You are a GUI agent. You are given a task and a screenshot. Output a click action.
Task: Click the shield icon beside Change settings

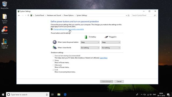click(52, 29)
